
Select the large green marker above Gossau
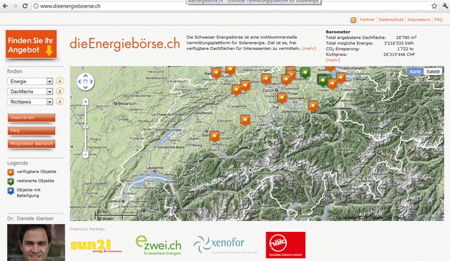click(x=323, y=80)
